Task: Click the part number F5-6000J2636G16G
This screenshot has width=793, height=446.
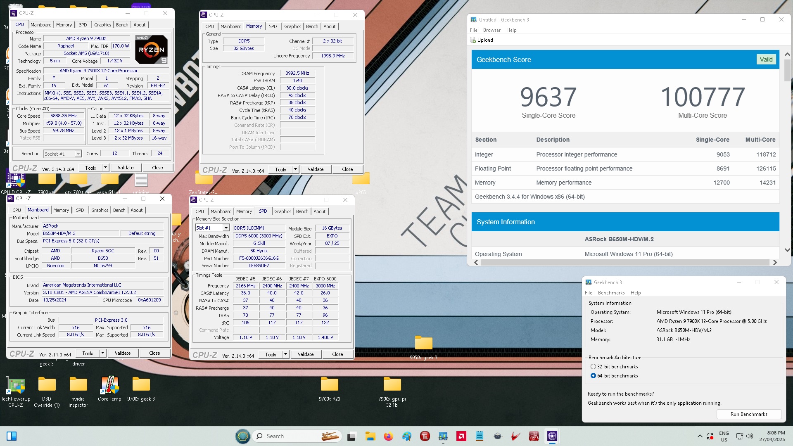Action: click(x=259, y=259)
